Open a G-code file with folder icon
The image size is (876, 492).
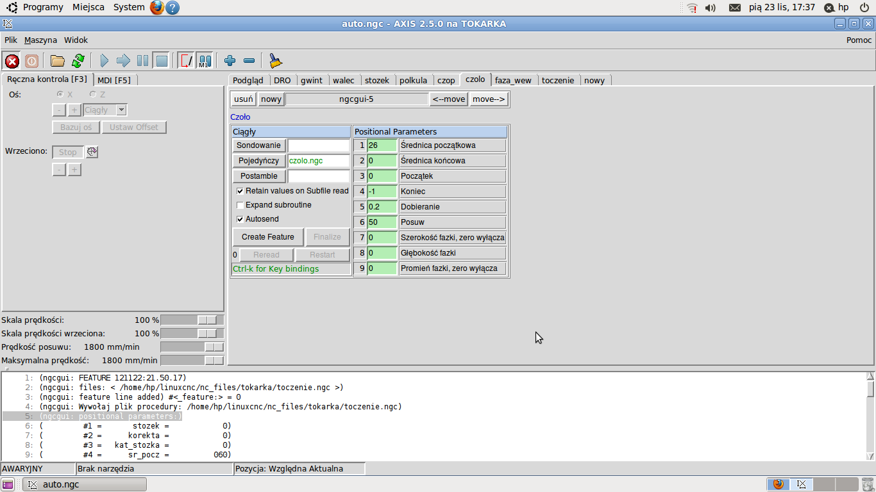58,61
